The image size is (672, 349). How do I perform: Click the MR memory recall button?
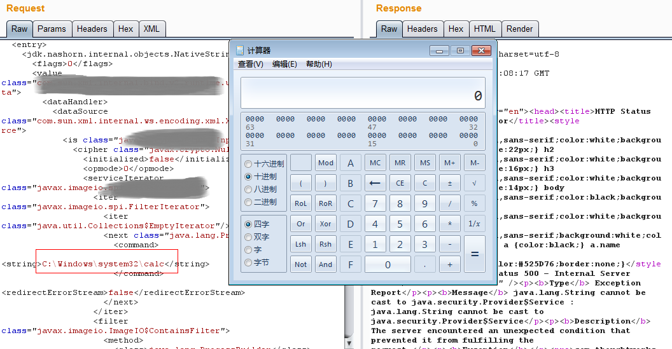pyautogui.click(x=400, y=163)
